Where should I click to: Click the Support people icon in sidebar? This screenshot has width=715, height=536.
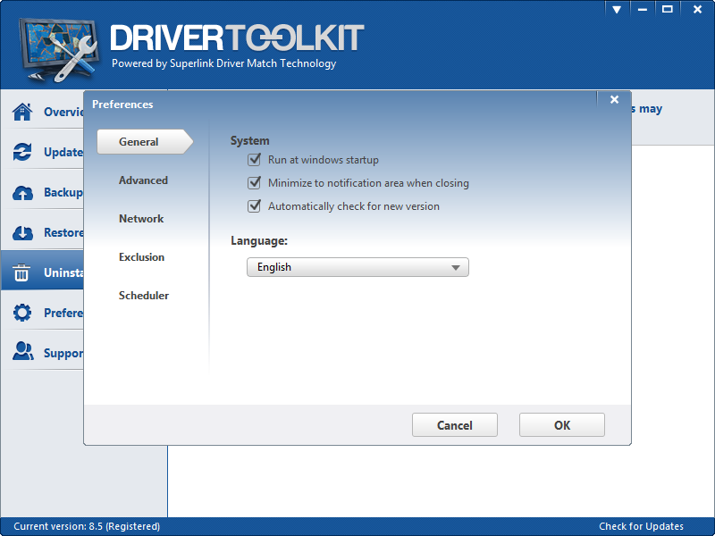pos(23,351)
